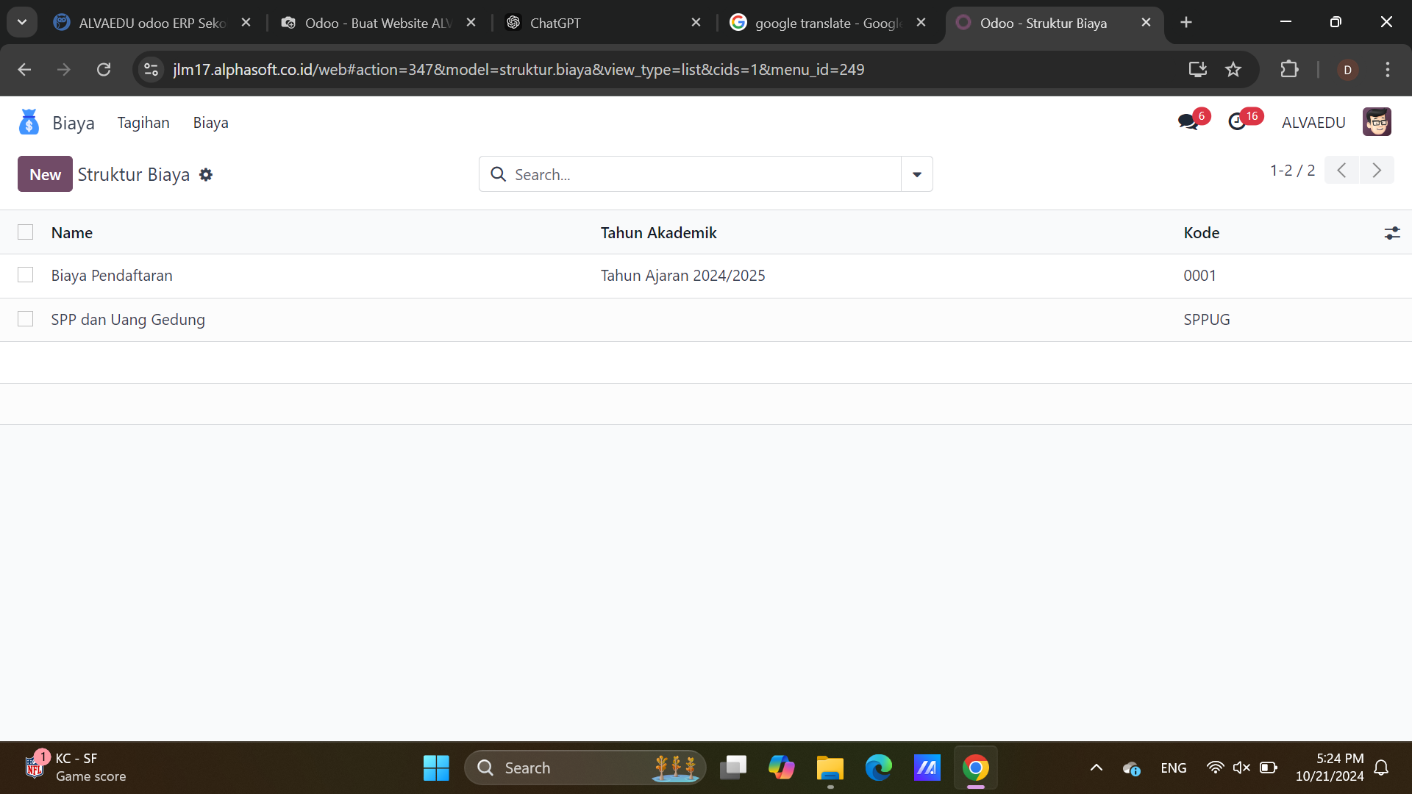The image size is (1412, 794).
Task: Click the optional columns adjust icon
Action: coord(1391,233)
